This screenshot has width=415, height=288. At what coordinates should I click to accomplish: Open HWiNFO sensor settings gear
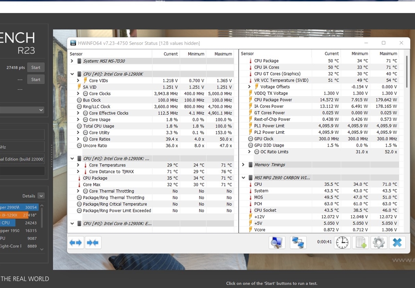pos(379,243)
